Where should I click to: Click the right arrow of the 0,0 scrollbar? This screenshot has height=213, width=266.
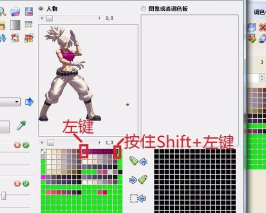pos(99,18)
